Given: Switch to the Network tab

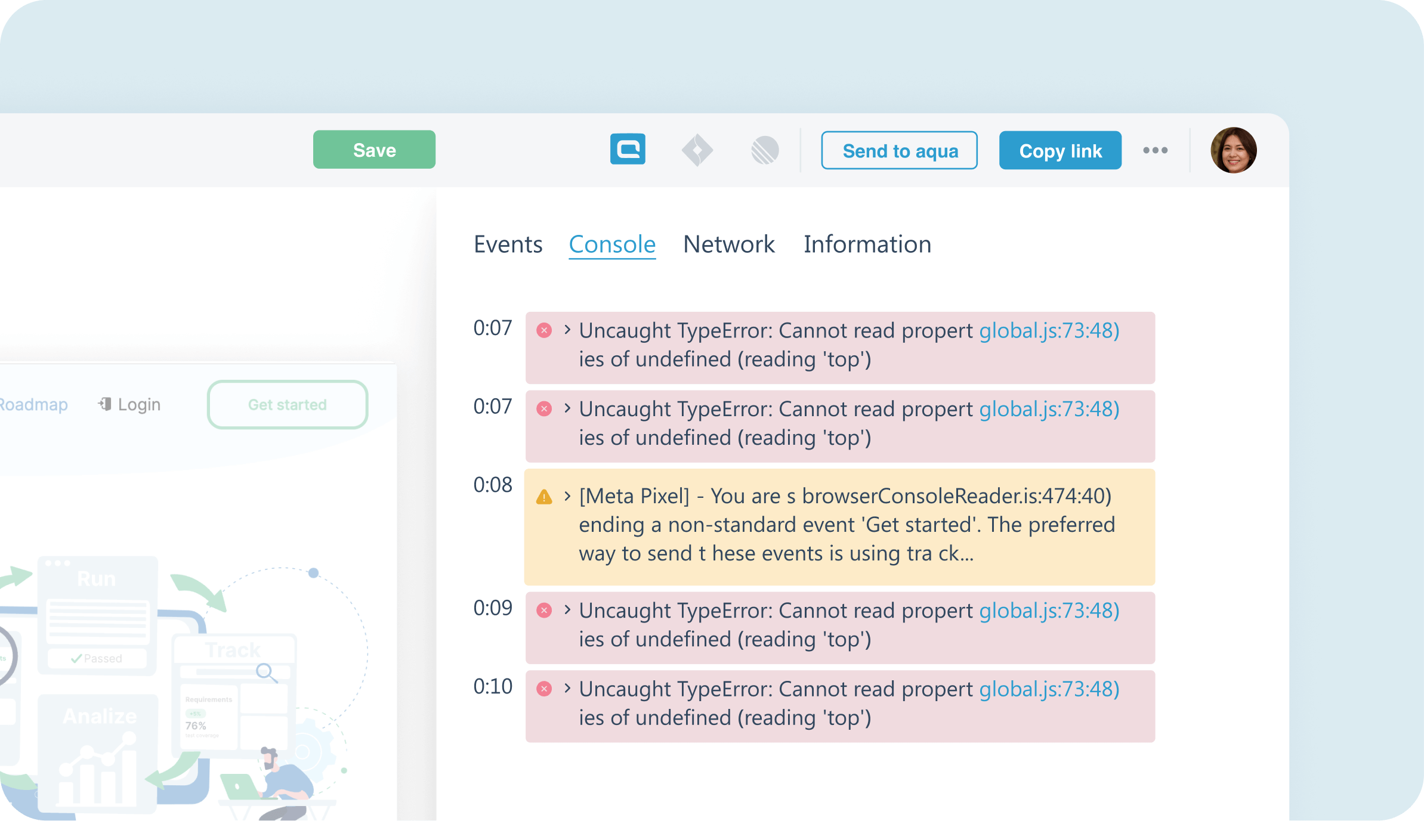Looking at the screenshot, I should click(728, 244).
